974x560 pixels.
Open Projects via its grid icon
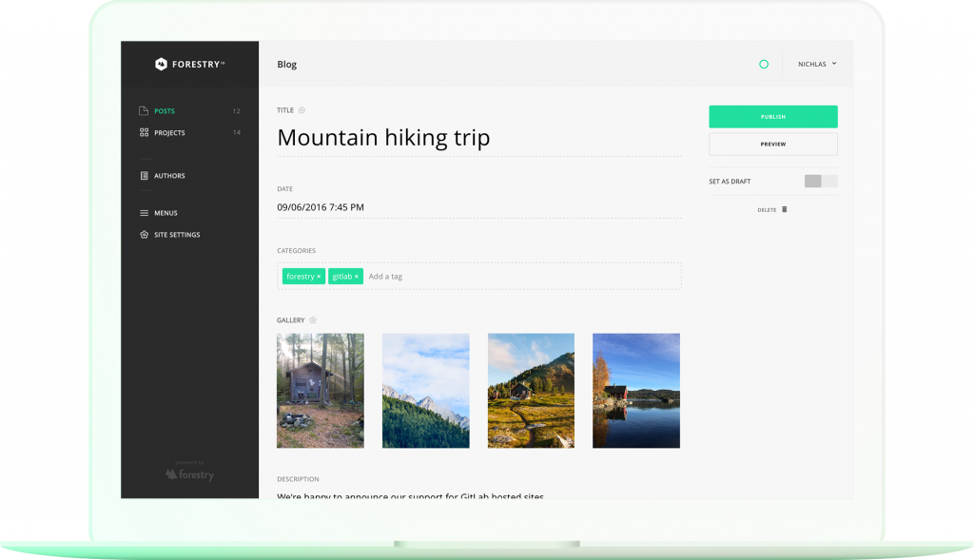(x=143, y=133)
